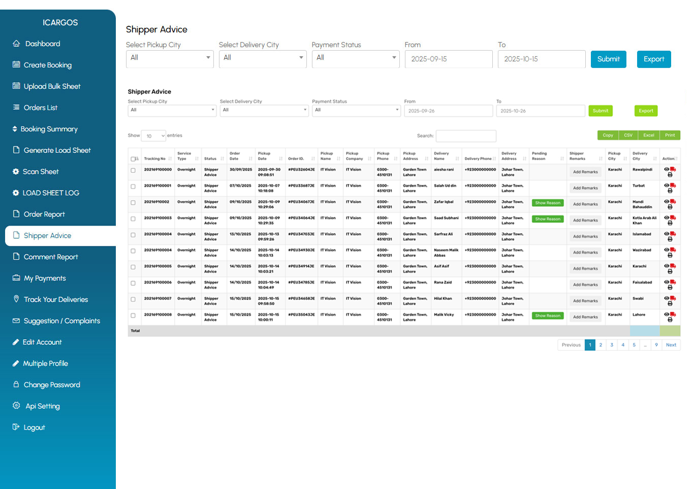Open Orders List from the sidebar
This screenshot has height=489, width=694.
tap(41, 108)
